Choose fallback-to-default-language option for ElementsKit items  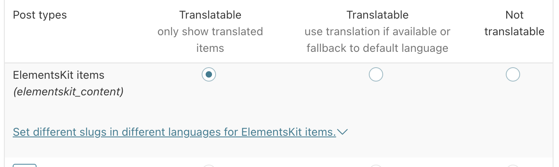click(x=376, y=74)
